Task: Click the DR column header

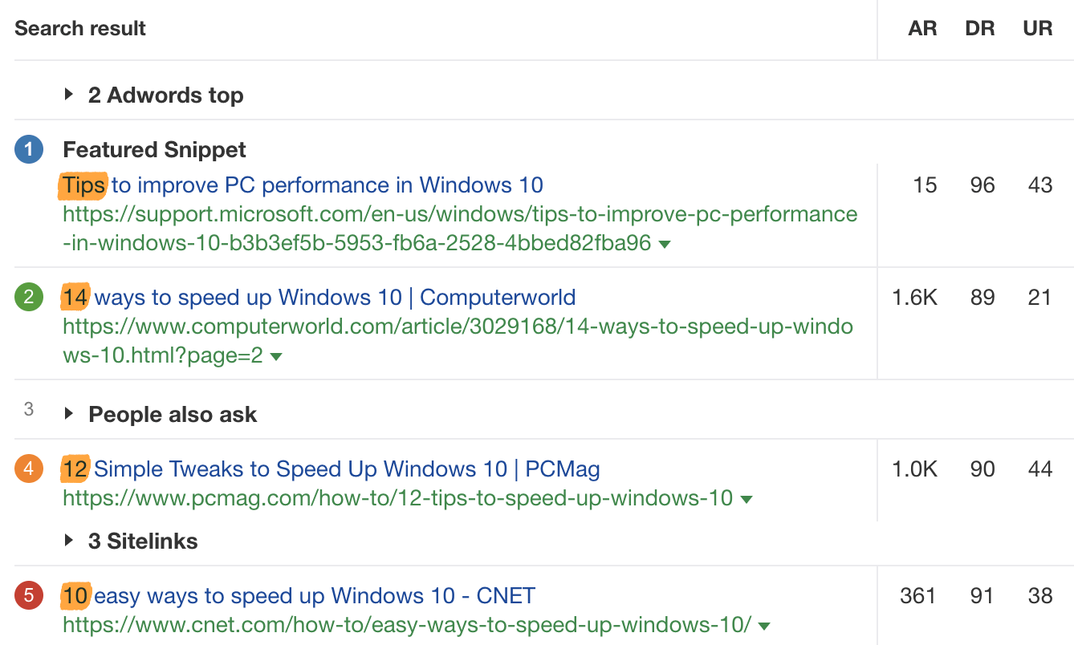Action: pos(980,29)
